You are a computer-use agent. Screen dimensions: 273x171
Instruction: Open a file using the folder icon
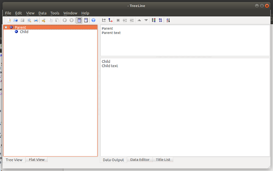(x=16, y=20)
